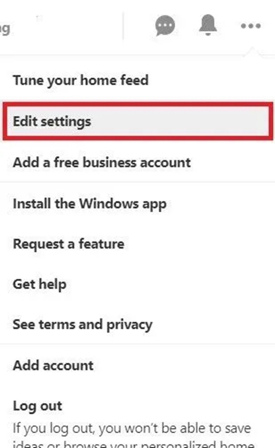The width and height of the screenshot is (275, 448).
Task: Collapse the three-dots more options menu
Action: click(250, 26)
